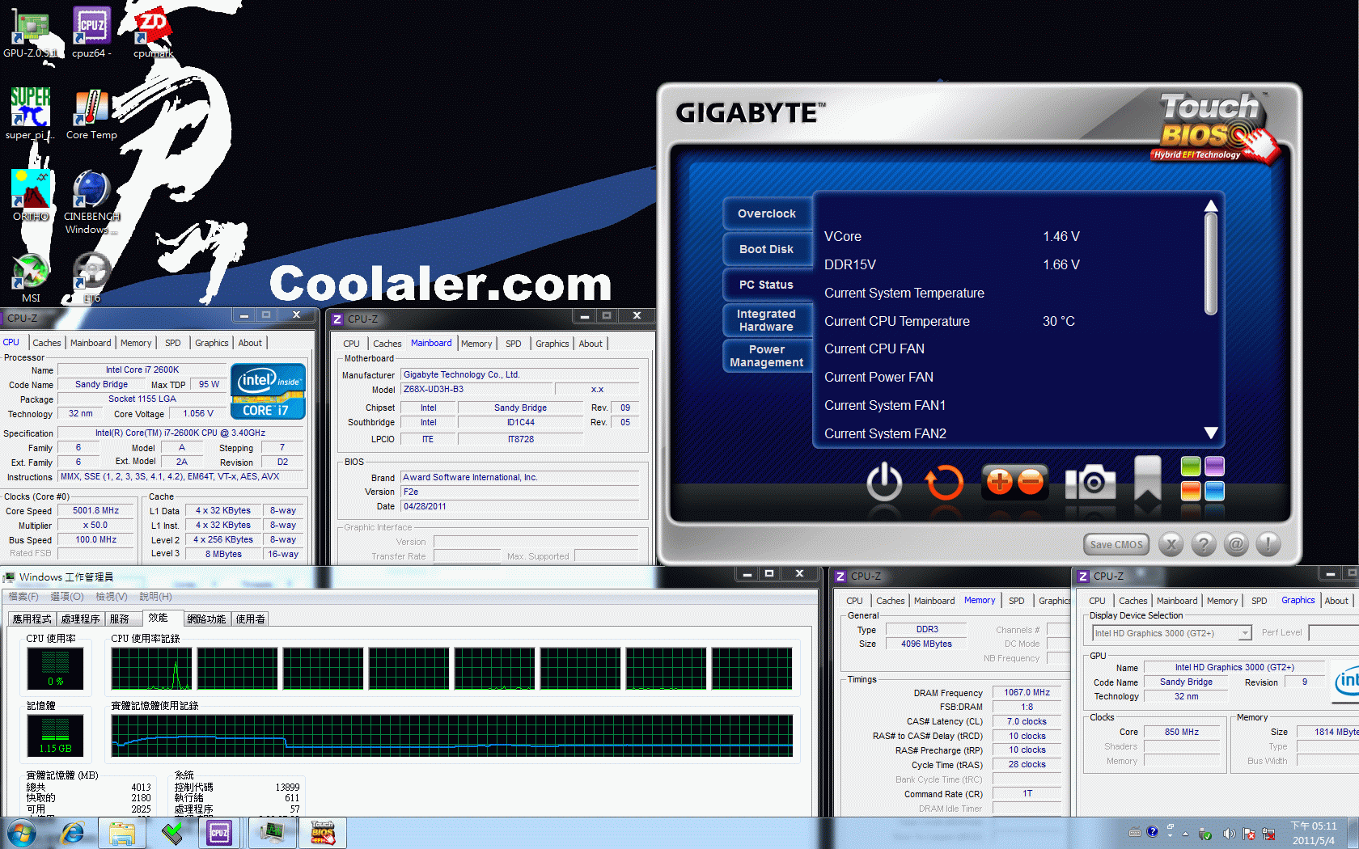Click the camera screenshot icon in Touch BIOS

(1090, 483)
